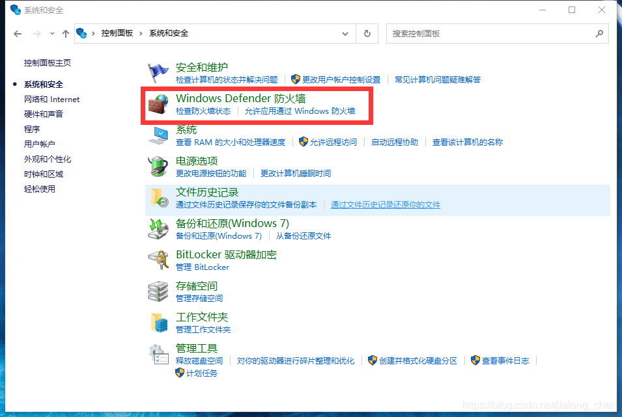Click the Windows Defender 防火墙 brick wall icon

point(158,104)
